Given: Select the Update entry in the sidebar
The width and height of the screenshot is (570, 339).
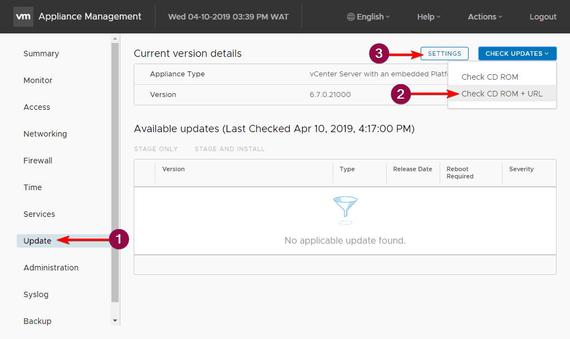Looking at the screenshot, I should [36, 241].
